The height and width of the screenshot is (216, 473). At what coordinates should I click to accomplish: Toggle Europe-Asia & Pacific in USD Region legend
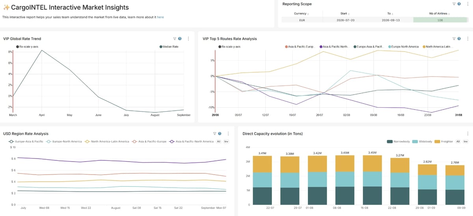[x=26, y=141]
